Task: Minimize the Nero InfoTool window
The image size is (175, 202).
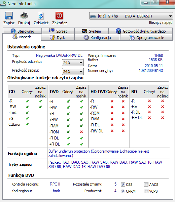Action: tap(146, 3)
